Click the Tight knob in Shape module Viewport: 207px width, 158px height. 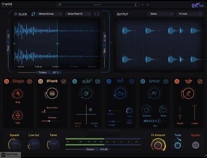tap(17, 115)
